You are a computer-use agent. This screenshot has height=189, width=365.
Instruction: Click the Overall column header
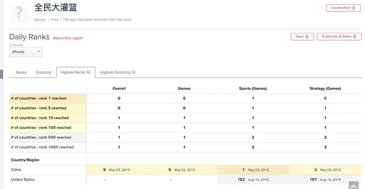(x=119, y=89)
